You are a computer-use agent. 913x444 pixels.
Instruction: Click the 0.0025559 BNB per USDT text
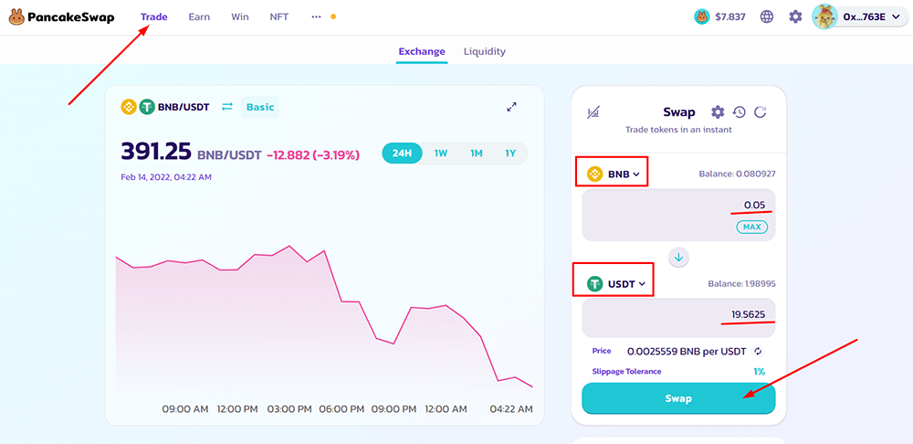coord(687,352)
